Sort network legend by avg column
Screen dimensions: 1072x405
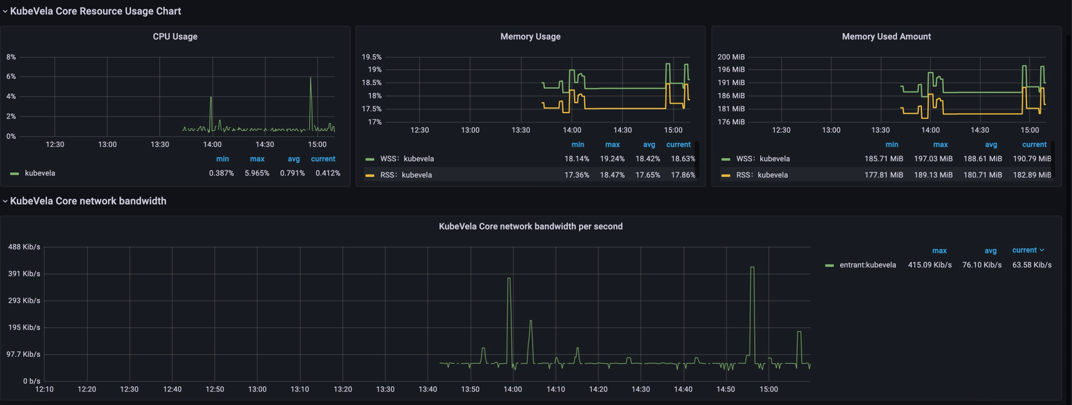click(990, 251)
